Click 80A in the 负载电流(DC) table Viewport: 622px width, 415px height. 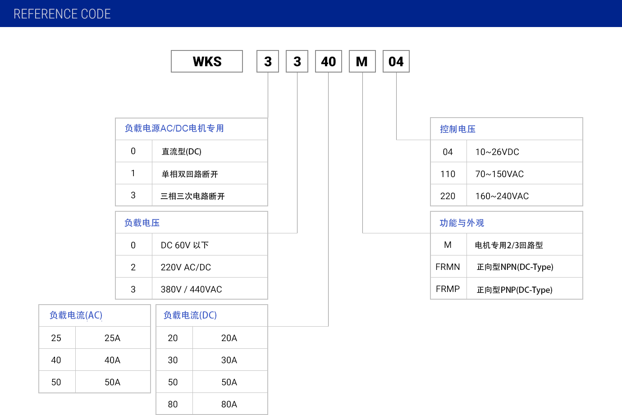point(229,404)
